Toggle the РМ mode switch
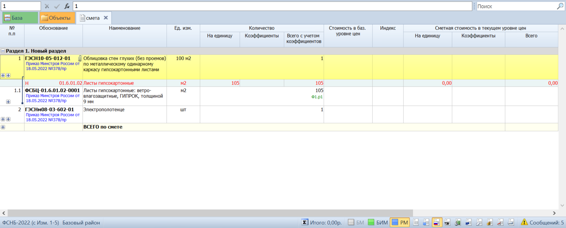 [400, 222]
